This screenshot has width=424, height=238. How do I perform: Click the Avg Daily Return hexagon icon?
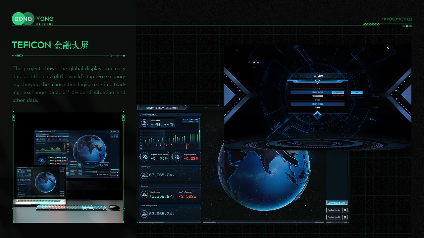point(177,157)
